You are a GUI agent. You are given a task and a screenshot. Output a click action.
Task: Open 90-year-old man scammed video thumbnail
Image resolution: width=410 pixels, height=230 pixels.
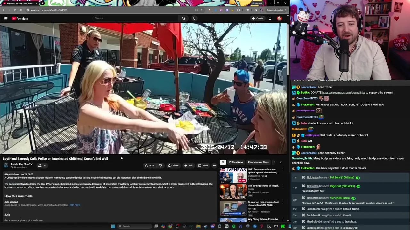click(233, 208)
